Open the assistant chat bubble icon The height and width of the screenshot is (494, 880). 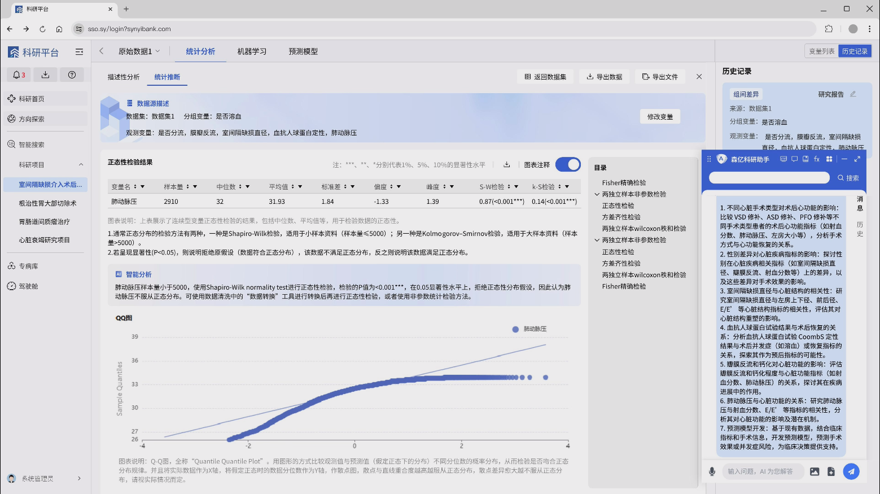pos(794,159)
